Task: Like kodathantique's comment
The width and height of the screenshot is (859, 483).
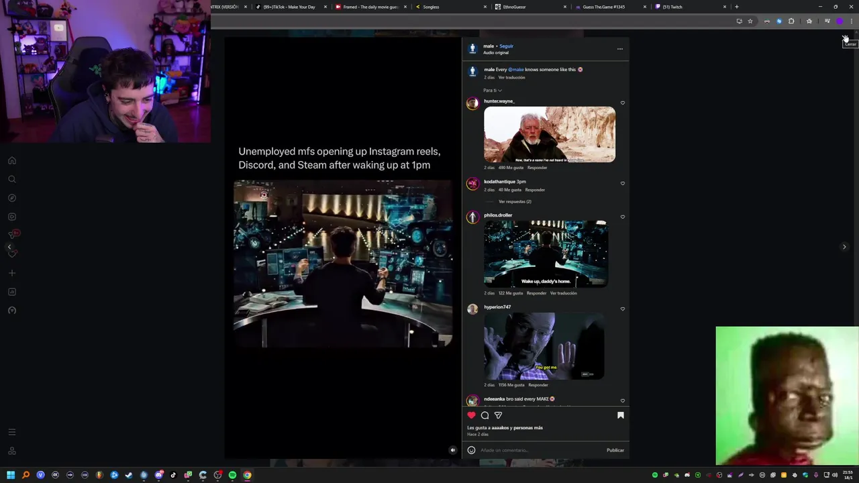Action: (x=623, y=183)
